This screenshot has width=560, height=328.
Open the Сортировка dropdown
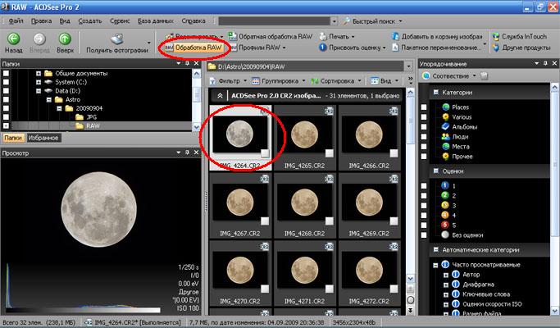(x=336, y=81)
